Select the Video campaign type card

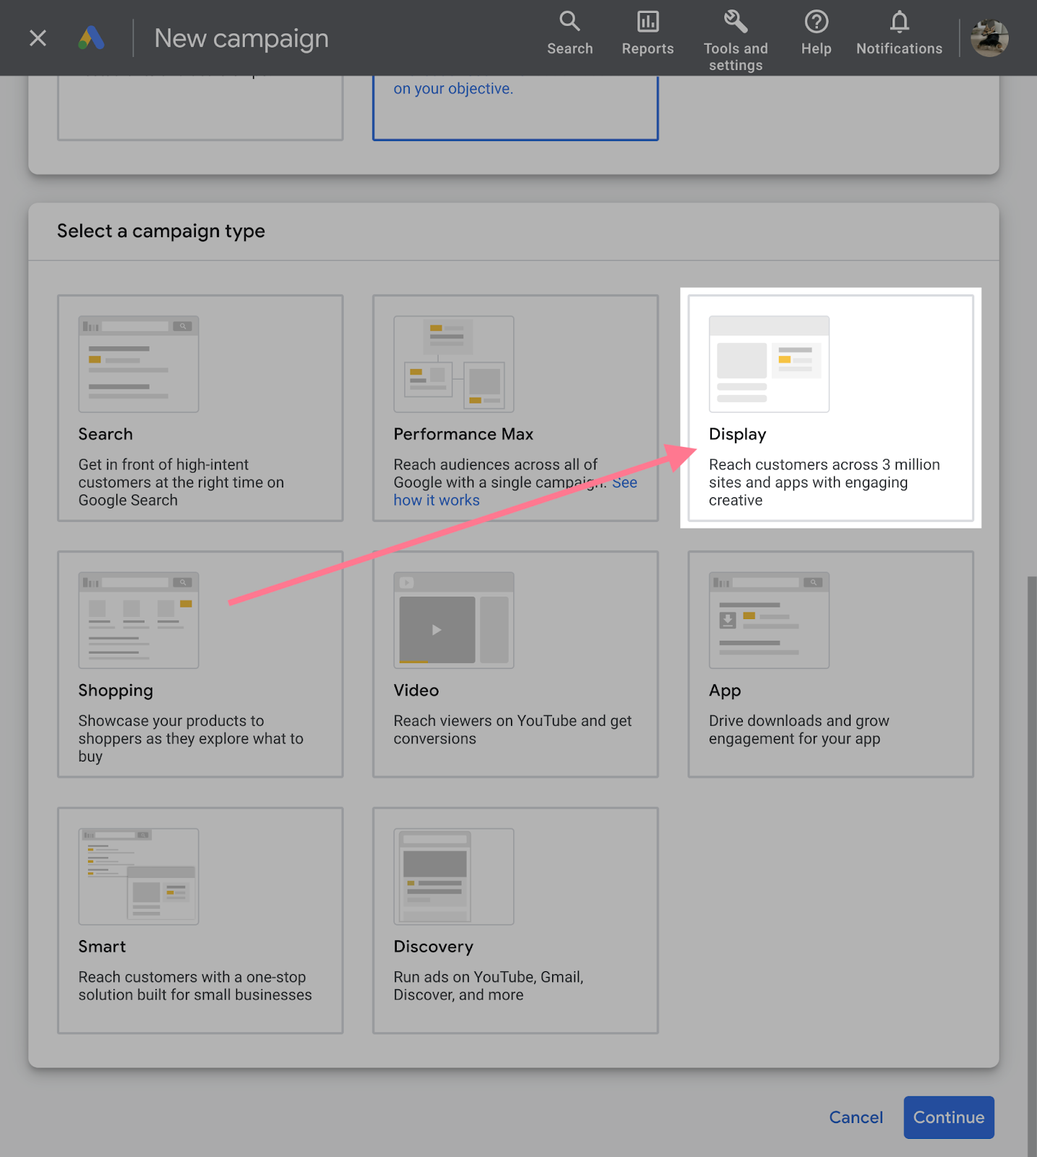click(x=515, y=664)
